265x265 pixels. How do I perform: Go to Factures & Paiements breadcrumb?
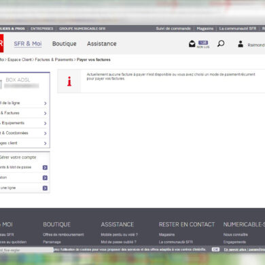click(54, 60)
